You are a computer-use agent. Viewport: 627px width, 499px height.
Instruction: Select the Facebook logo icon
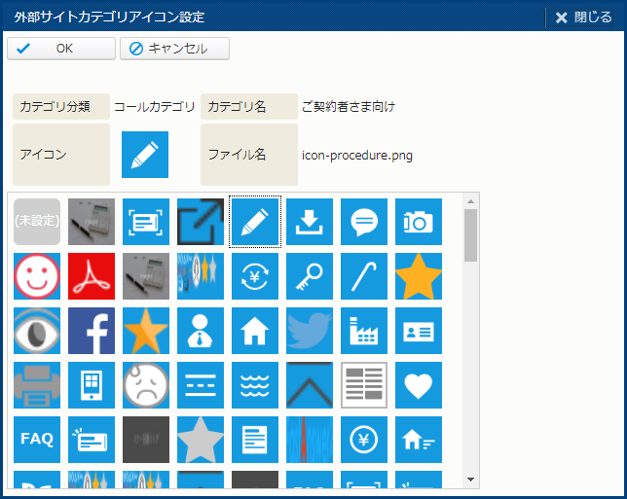92,331
